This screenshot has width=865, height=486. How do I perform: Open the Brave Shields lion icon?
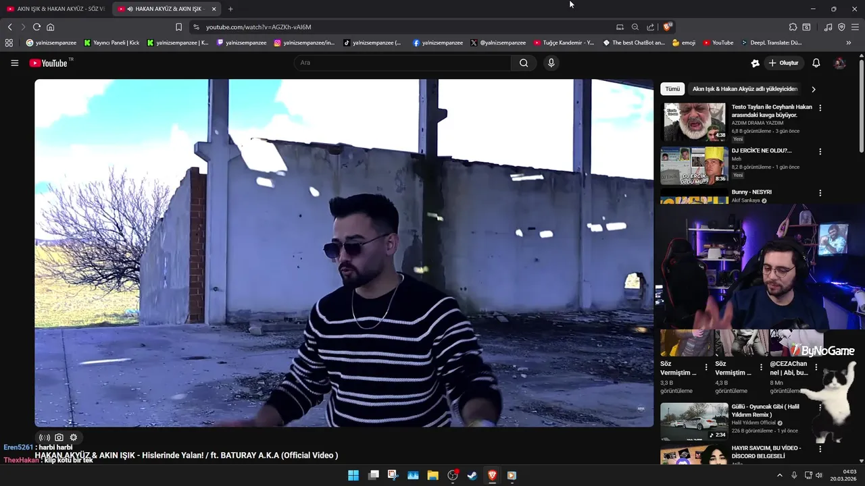tap(667, 27)
